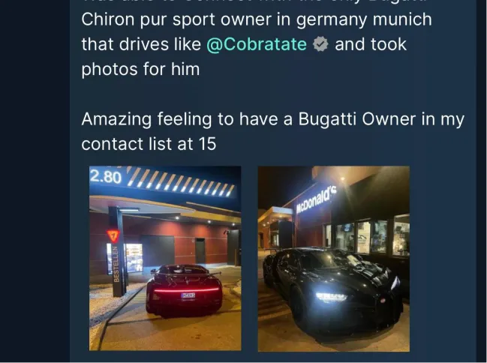Open the left photo of the red-lit Bugatti

click(x=165, y=258)
